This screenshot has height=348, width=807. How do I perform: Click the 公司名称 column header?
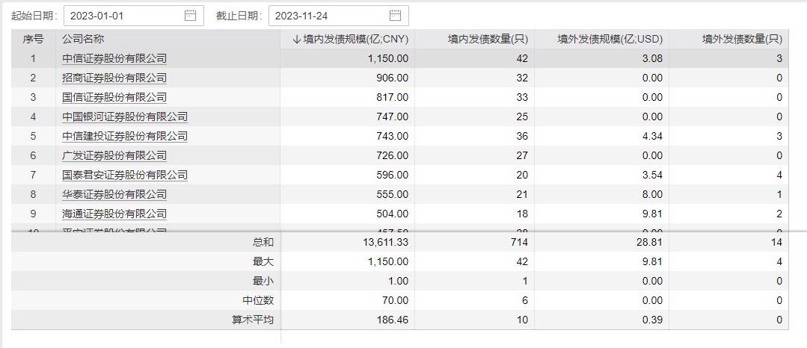(x=83, y=39)
